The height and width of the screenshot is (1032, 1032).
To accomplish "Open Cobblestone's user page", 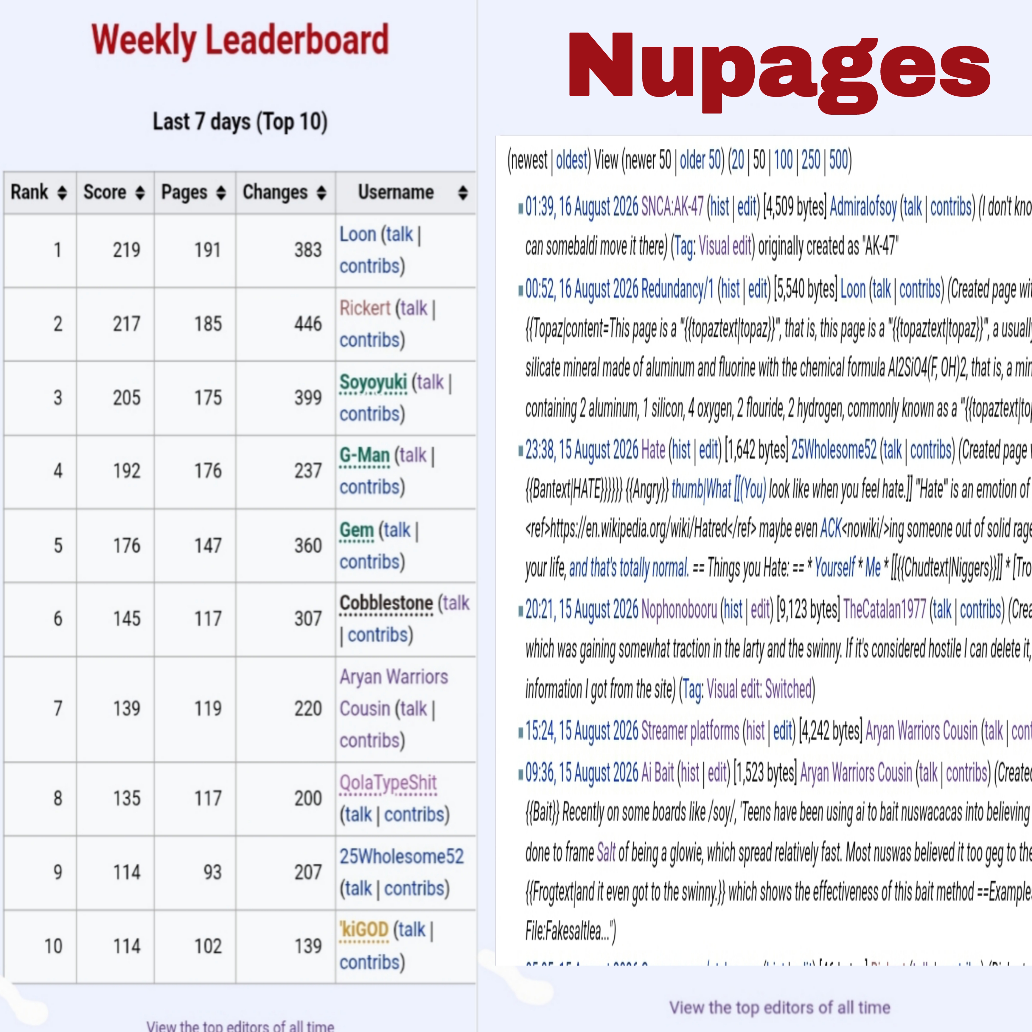I will 386,604.
